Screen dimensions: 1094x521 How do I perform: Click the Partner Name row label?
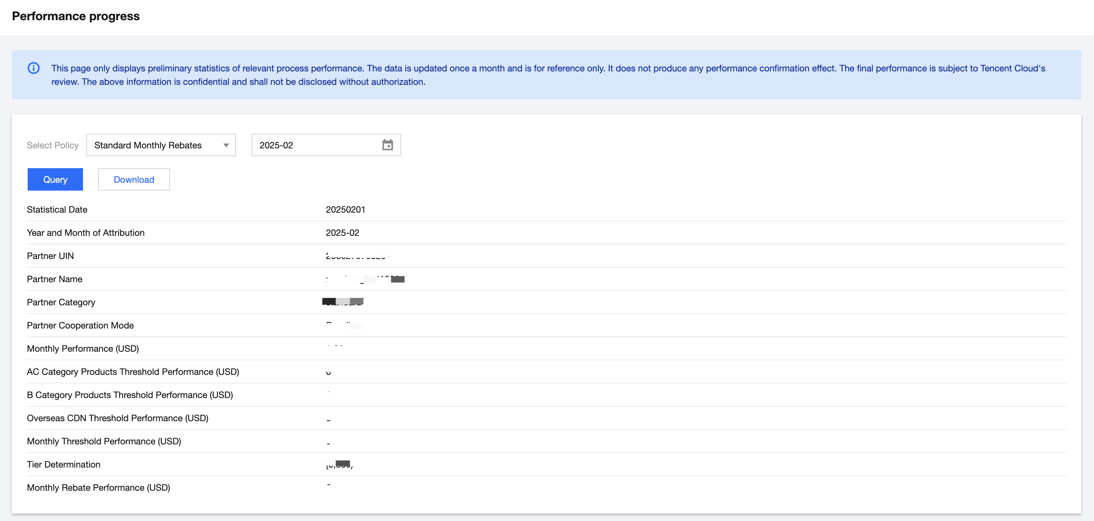click(x=54, y=279)
